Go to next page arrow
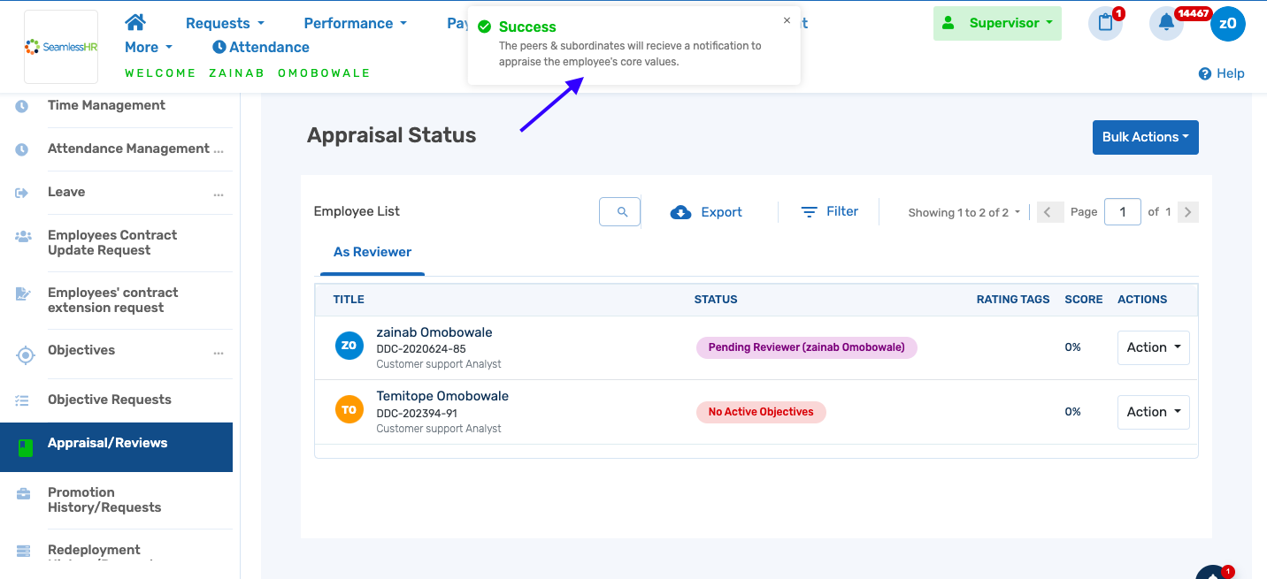Image resolution: width=1267 pixels, height=579 pixels. (x=1188, y=212)
